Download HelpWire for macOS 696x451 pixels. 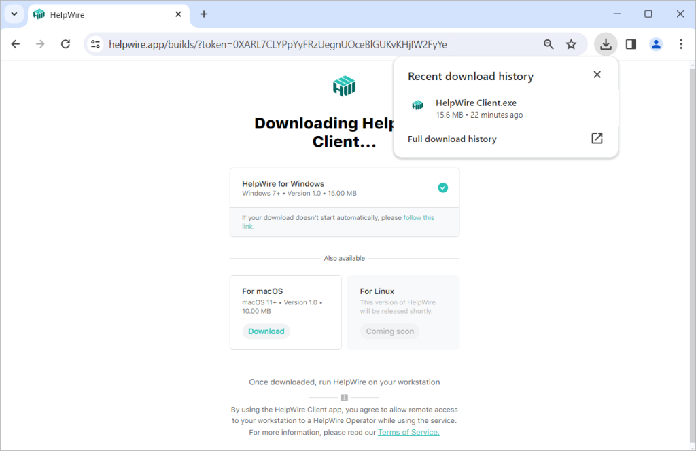pos(266,331)
